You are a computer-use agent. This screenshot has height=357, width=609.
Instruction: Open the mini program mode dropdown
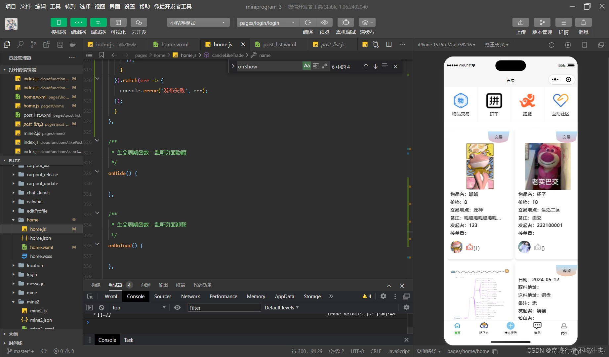[198, 22]
